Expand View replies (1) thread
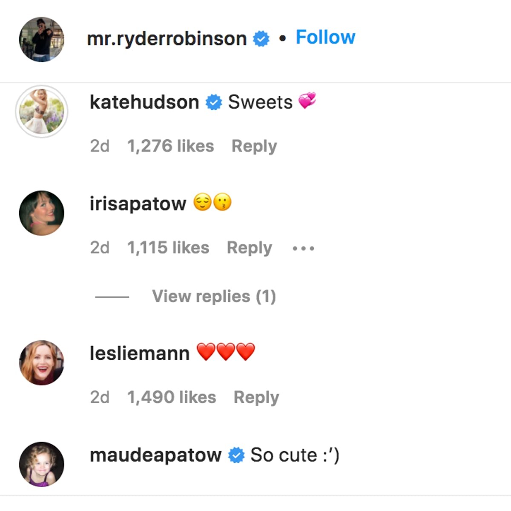The height and width of the screenshot is (511, 511). pyautogui.click(x=214, y=296)
